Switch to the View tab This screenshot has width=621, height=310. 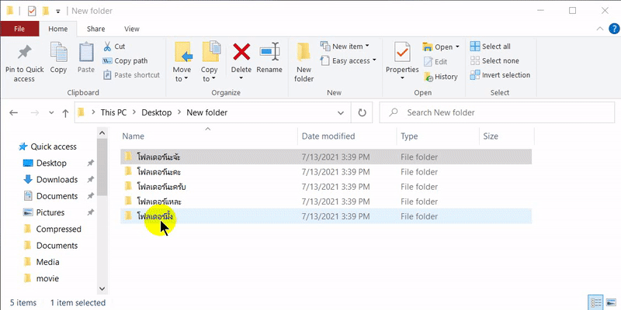pyautogui.click(x=131, y=29)
